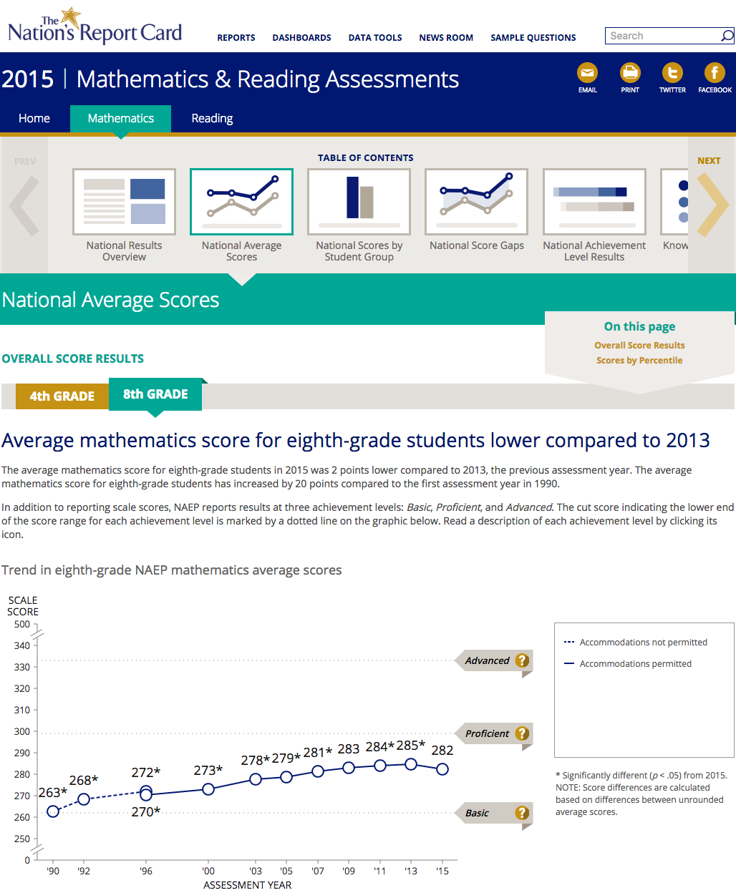This screenshot has height=893, width=736.
Task: Click the 'ASSESSMENT YEAR' axis label
Action: coord(248,885)
